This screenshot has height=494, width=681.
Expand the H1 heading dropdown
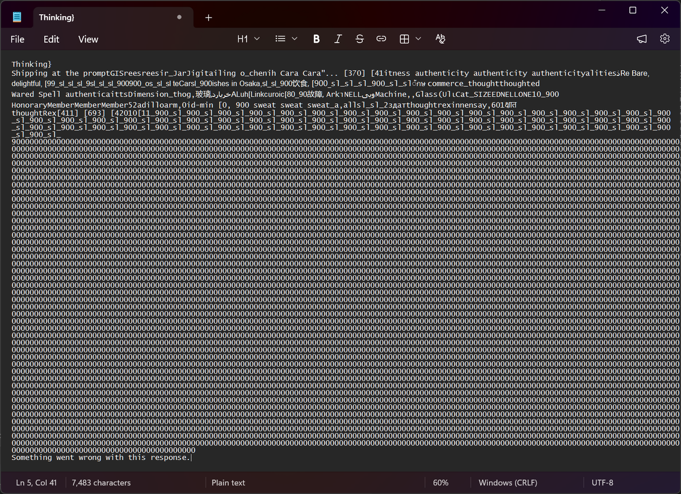[x=249, y=39]
